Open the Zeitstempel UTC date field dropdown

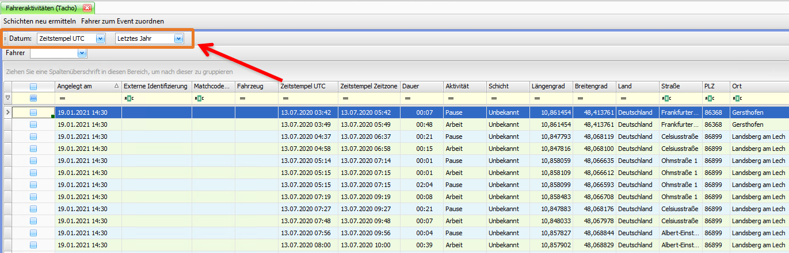pyautogui.click(x=100, y=38)
